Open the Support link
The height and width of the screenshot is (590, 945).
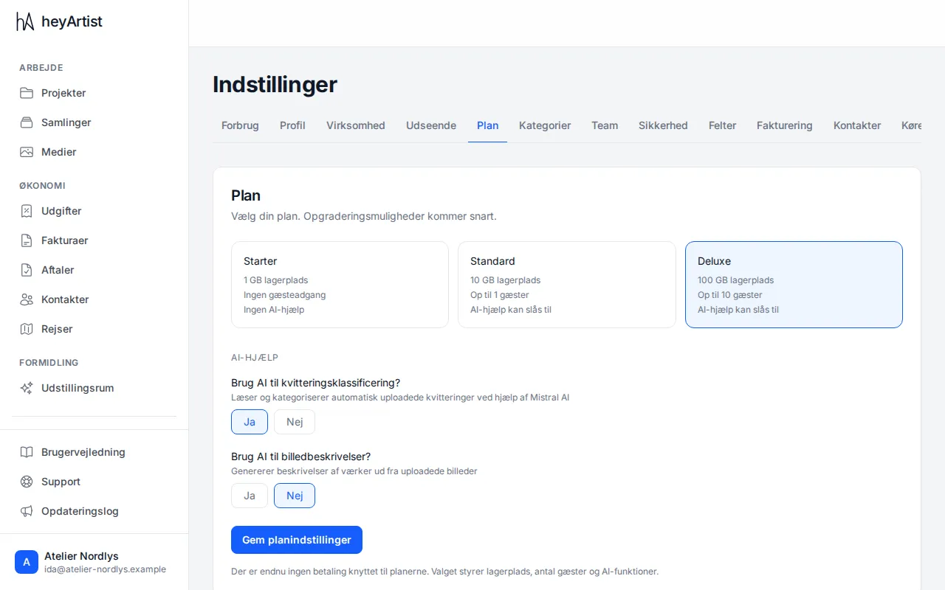pos(94,482)
